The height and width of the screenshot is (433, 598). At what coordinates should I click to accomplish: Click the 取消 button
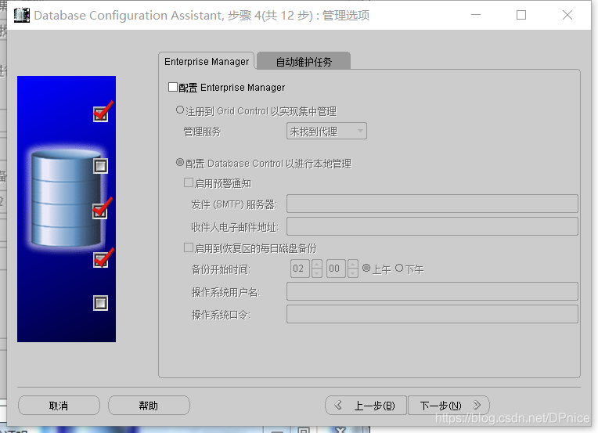59,405
